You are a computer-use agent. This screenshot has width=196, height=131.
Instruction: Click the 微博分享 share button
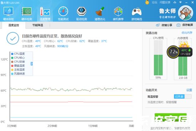point(164,25)
